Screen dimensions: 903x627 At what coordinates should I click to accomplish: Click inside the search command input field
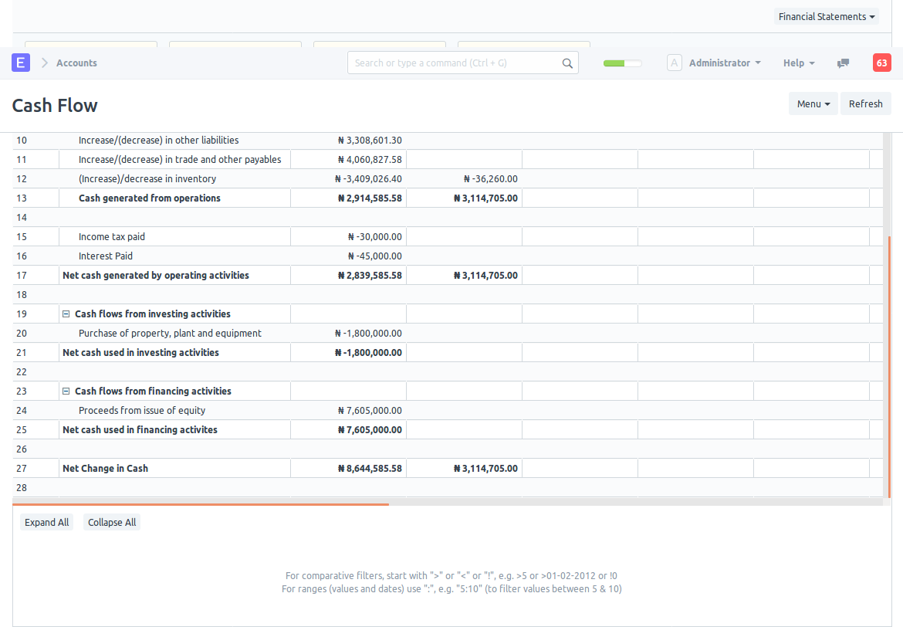[455, 62]
